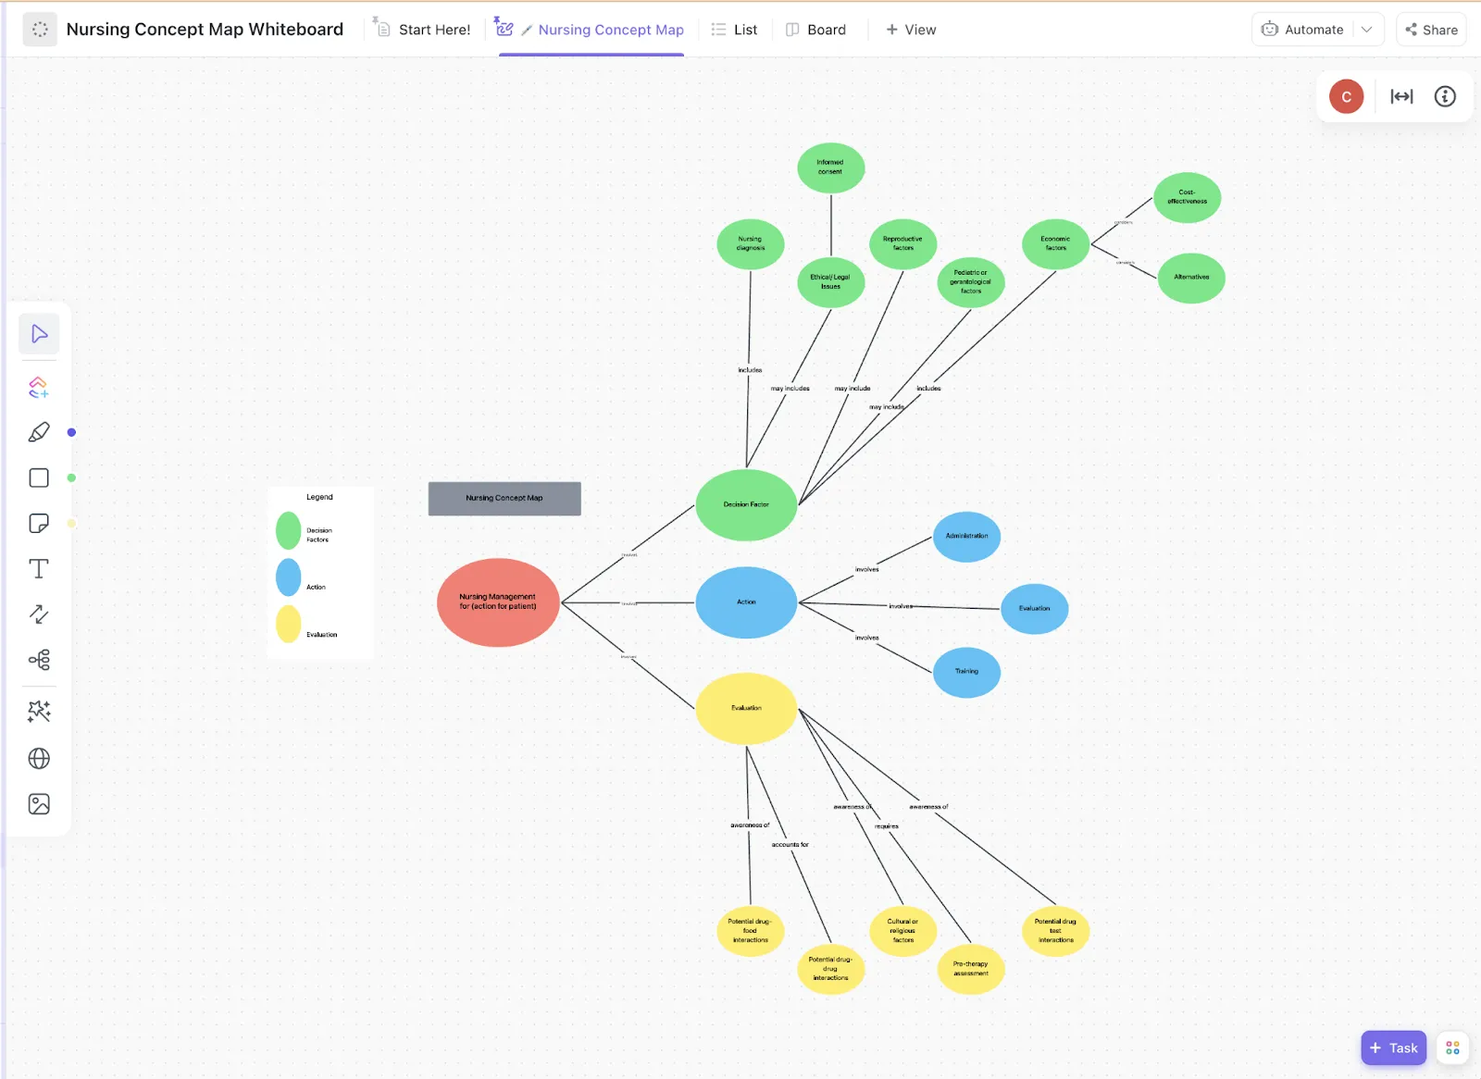Select the Potential drug-drug interactions node

(x=831, y=969)
